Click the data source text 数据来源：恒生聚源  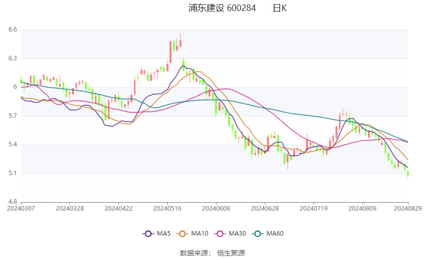tap(212, 253)
